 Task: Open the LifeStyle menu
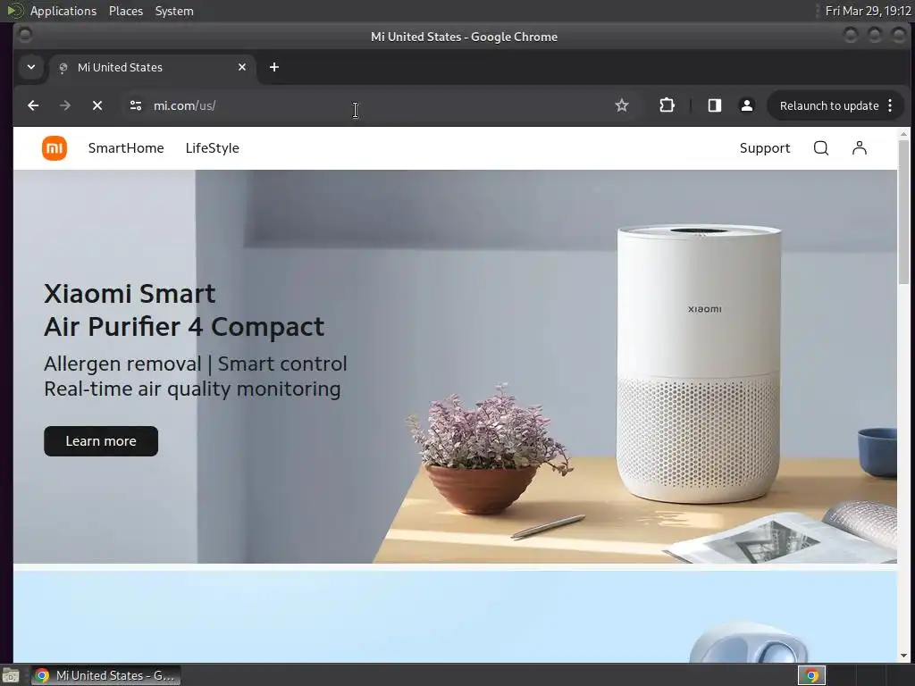(x=213, y=148)
